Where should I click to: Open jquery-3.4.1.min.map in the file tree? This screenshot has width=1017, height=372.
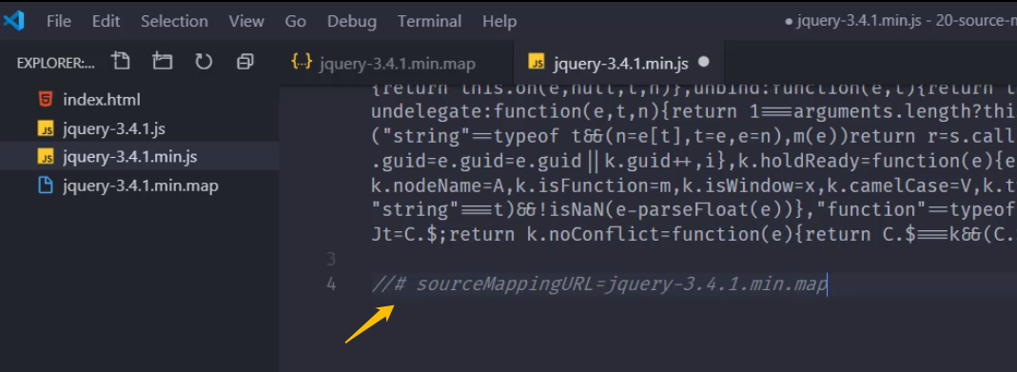(140, 186)
